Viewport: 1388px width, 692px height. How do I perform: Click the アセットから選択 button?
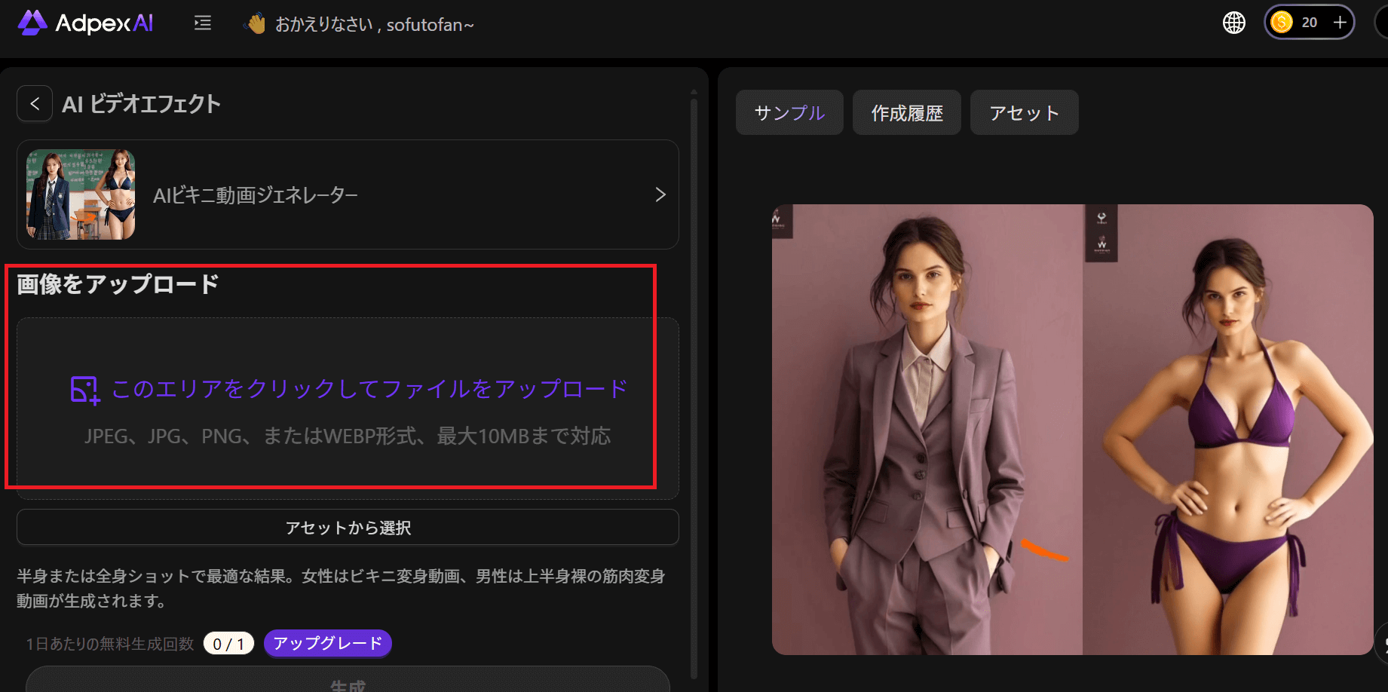(348, 527)
